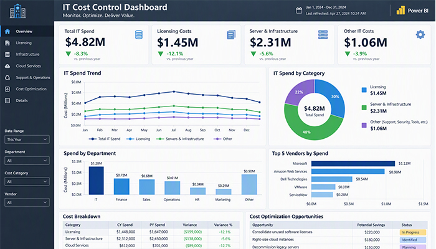Click the down arrow beside -3.9%

(348, 54)
